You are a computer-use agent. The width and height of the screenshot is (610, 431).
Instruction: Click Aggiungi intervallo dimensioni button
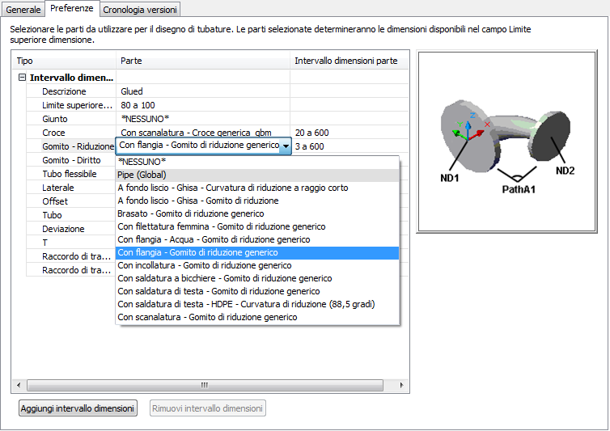point(78,408)
